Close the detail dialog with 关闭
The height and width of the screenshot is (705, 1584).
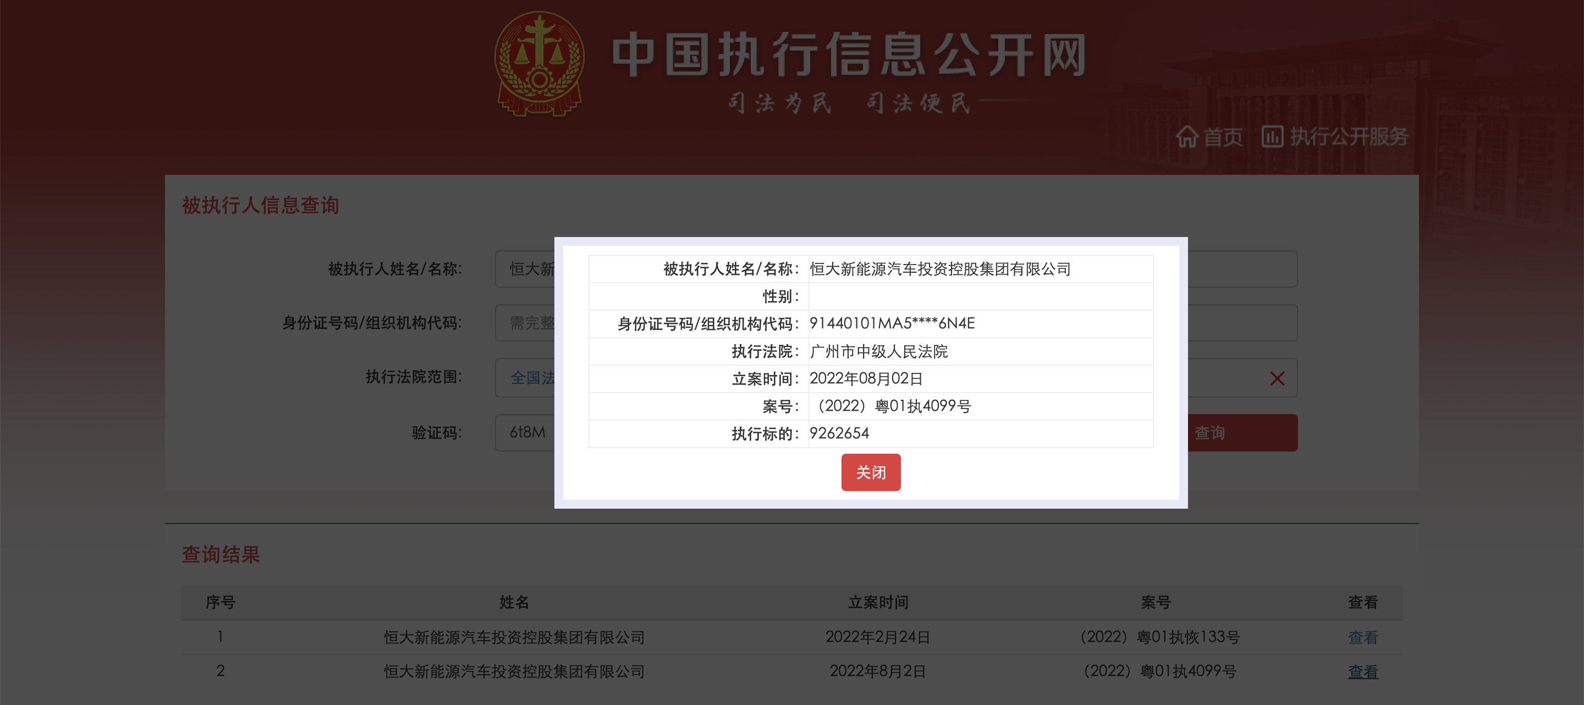[x=871, y=472]
